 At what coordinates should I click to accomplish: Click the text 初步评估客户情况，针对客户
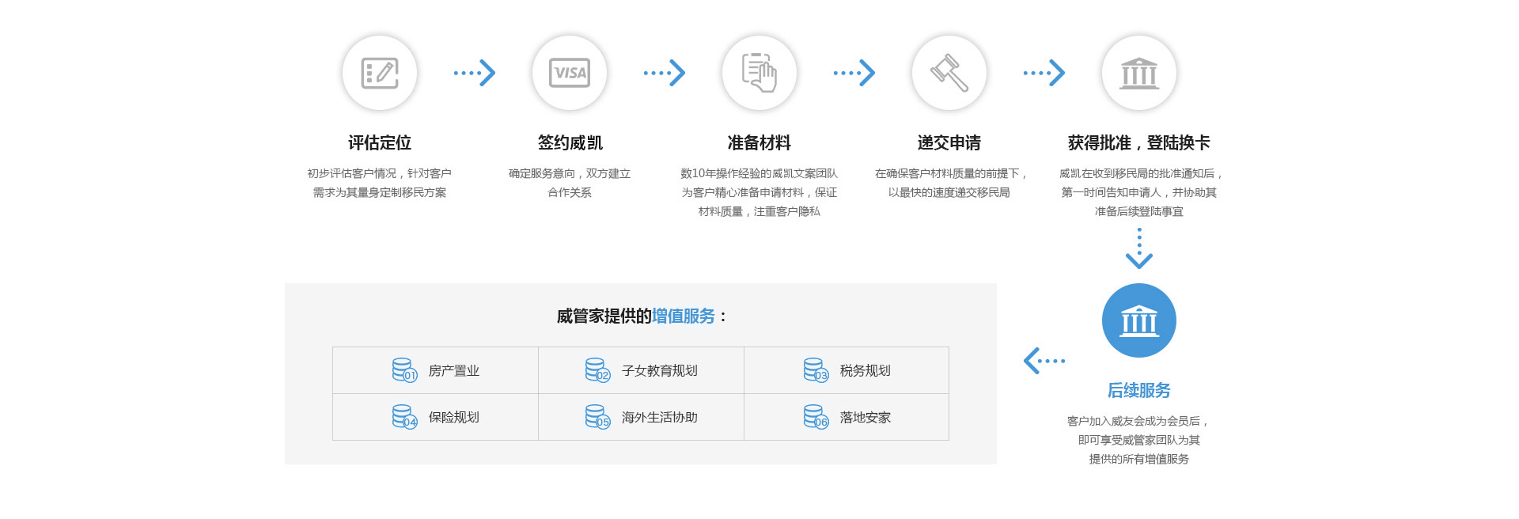click(x=380, y=173)
